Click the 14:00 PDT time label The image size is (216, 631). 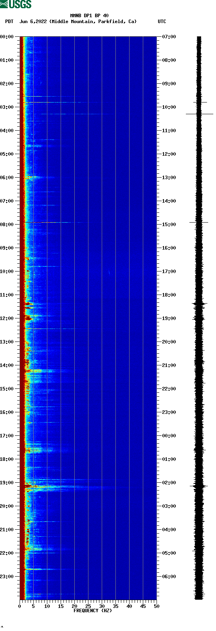[x=7, y=365]
